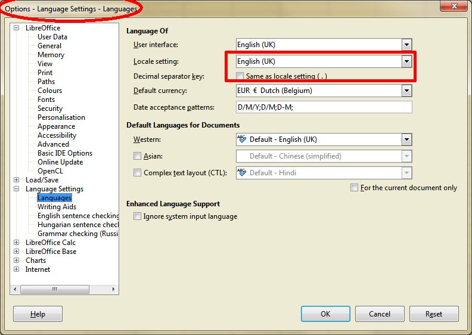Open the Online Update options page

[60, 162]
